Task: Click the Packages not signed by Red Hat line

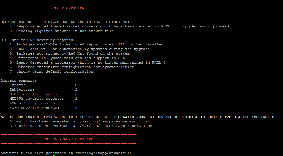Action: pos(70,53)
